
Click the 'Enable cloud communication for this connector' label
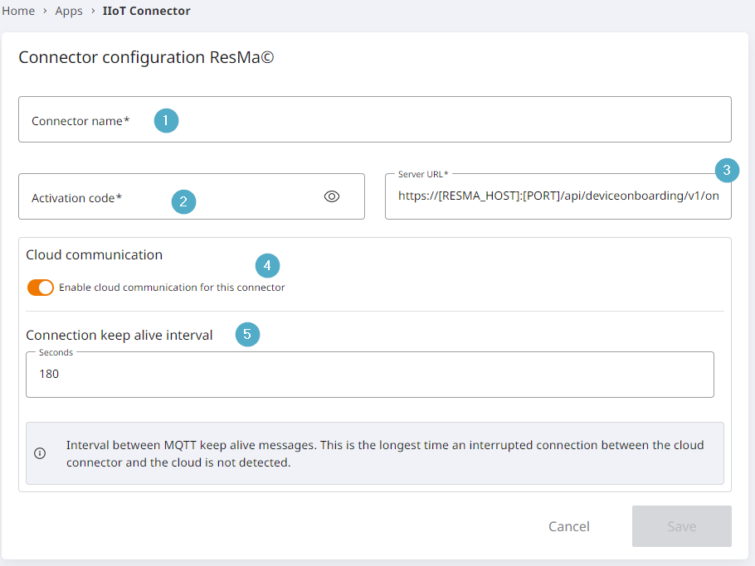pyautogui.click(x=172, y=288)
